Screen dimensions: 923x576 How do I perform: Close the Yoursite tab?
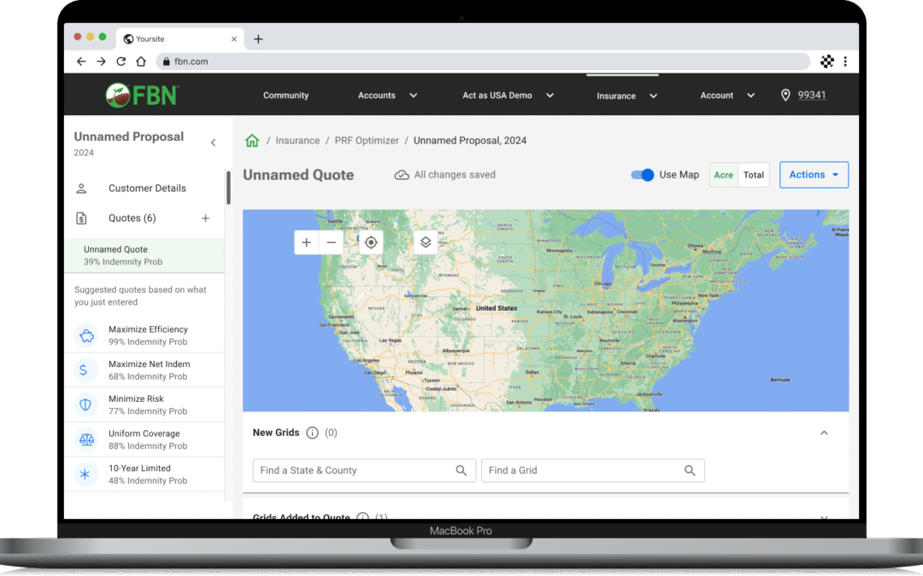233,38
